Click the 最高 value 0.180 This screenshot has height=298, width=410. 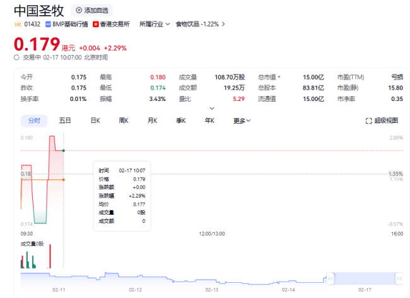pyautogui.click(x=158, y=77)
